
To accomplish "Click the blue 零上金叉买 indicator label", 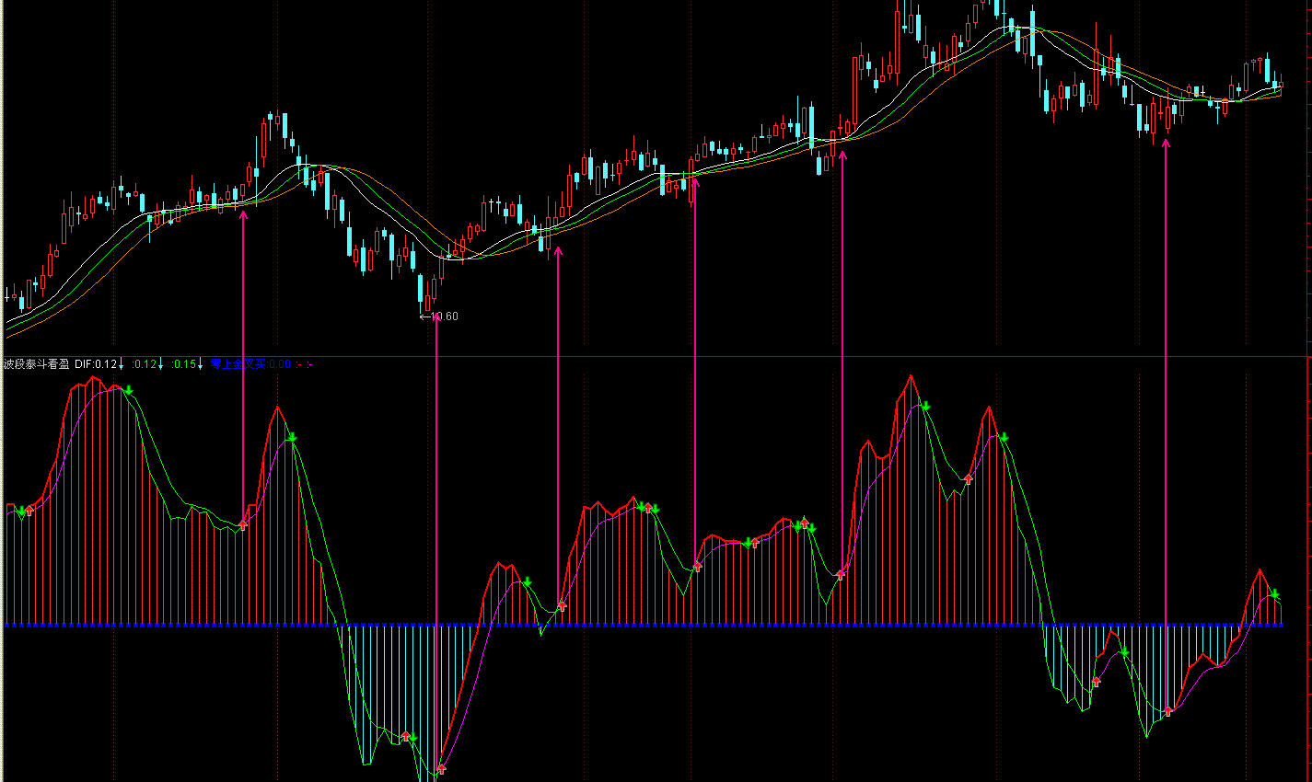I will pyautogui.click(x=238, y=364).
